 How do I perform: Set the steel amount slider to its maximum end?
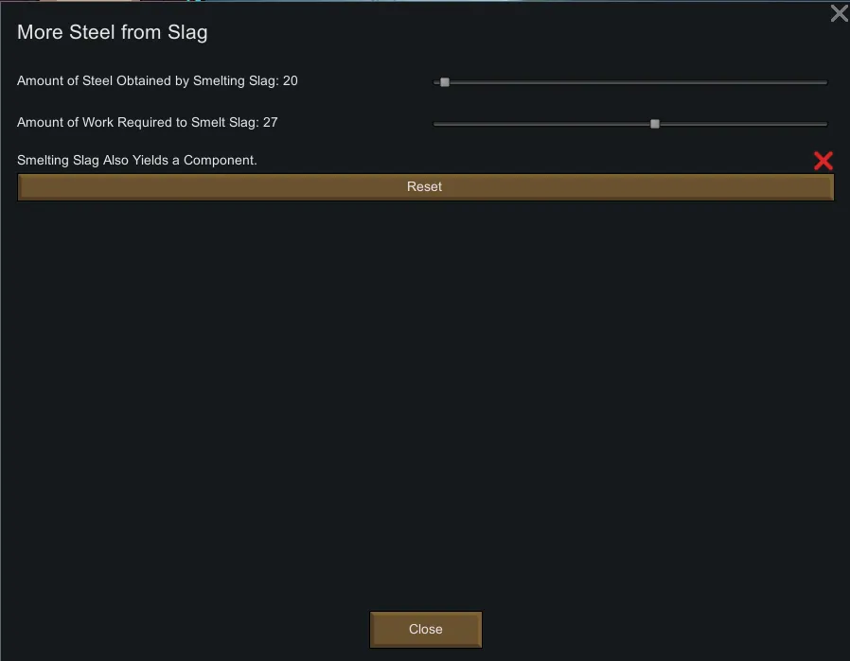click(825, 82)
